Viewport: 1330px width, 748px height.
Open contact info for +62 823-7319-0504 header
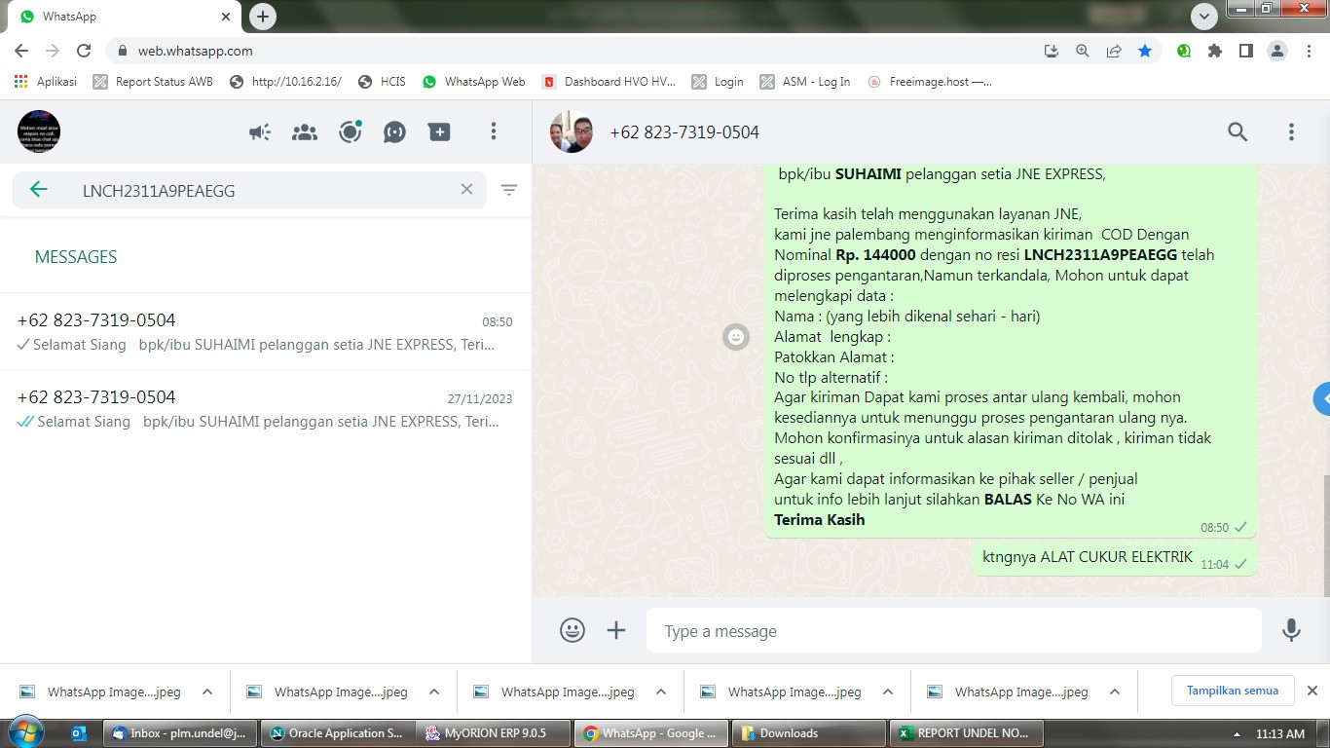pyautogui.click(x=684, y=131)
